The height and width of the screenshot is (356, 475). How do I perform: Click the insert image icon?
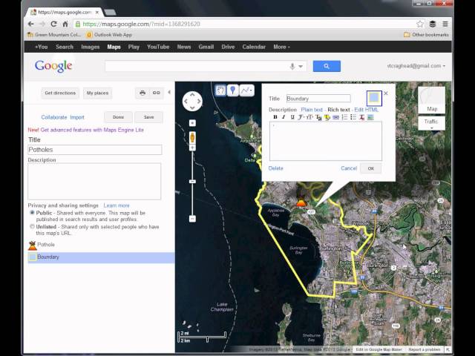point(370,117)
